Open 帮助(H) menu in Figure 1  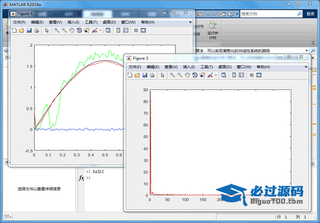point(148,22)
